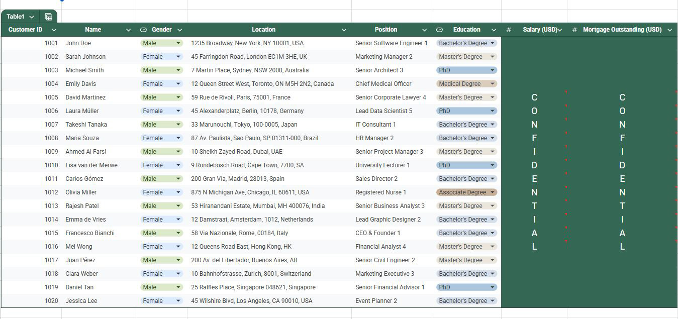The height and width of the screenshot is (319, 678).
Task: Open David Martinez's Master's Degree chip
Action: pyautogui.click(x=466, y=97)
